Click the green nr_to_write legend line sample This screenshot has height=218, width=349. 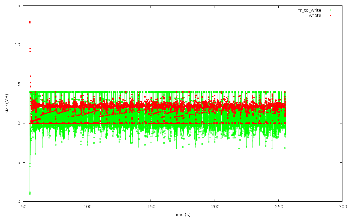[x=330, y=10]
